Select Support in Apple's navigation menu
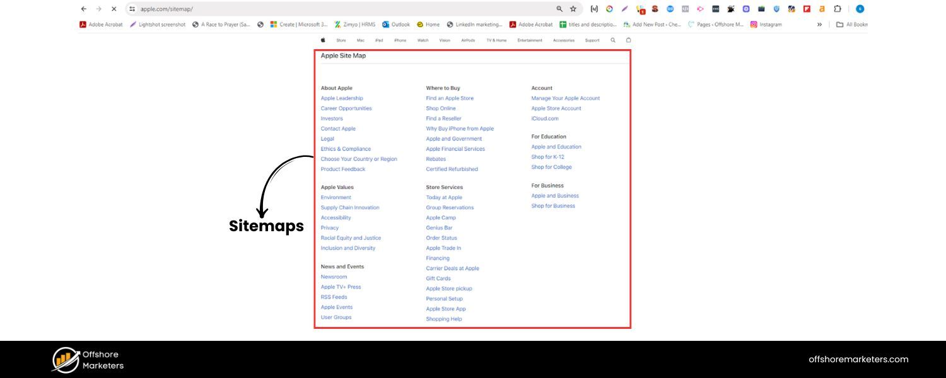 [592, 40]
